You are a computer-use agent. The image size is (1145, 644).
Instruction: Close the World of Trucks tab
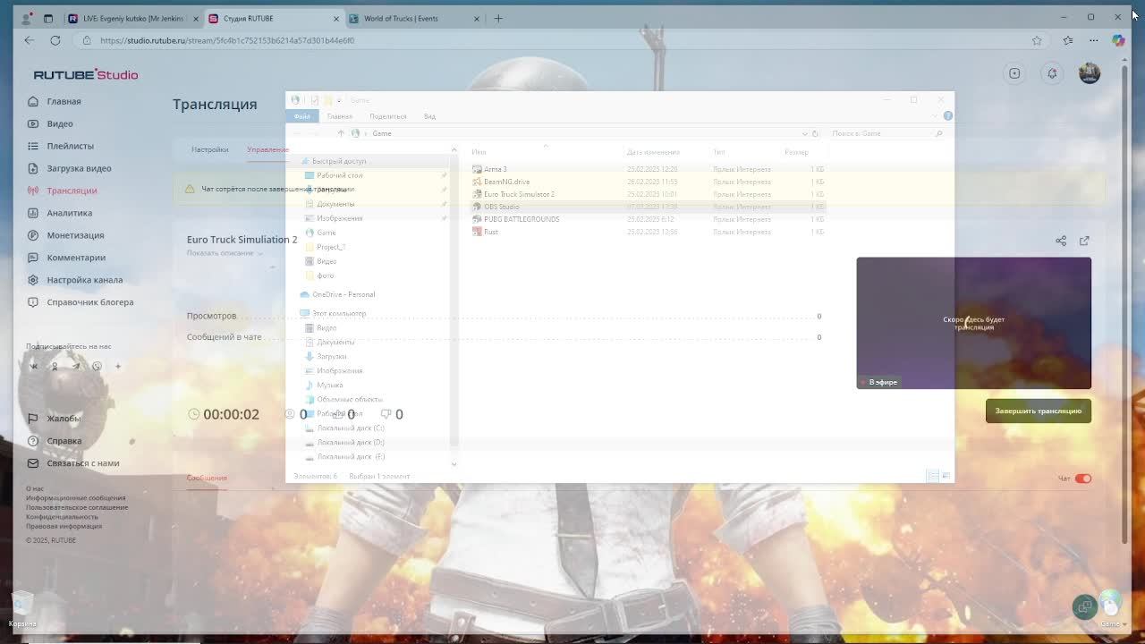476,18
